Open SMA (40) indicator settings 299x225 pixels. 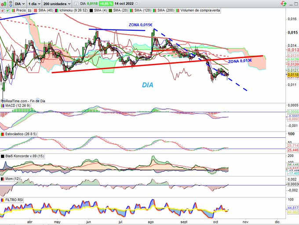click(x=44, y=11)
